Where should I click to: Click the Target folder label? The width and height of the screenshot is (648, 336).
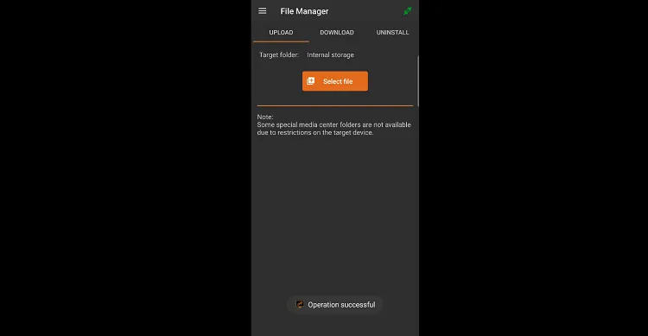click(279, 55)
